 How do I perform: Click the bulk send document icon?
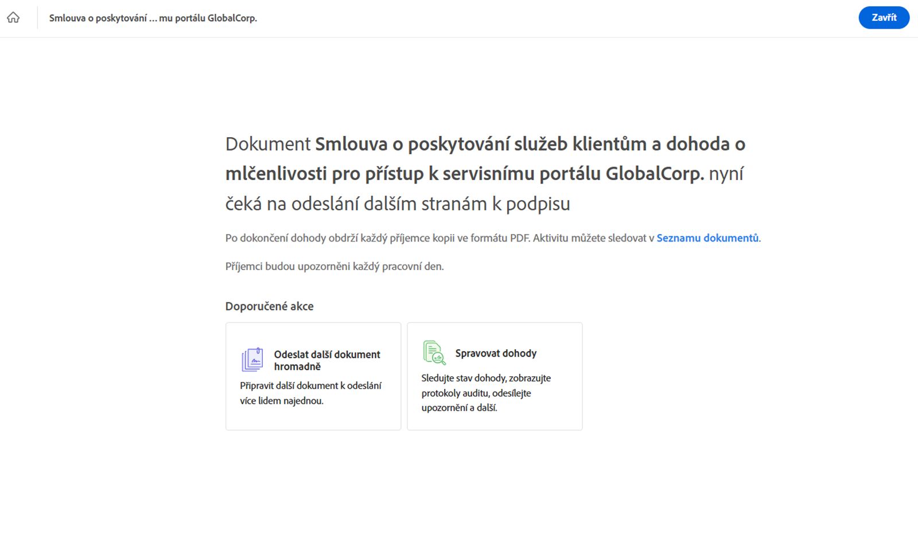tap(252, 360)
